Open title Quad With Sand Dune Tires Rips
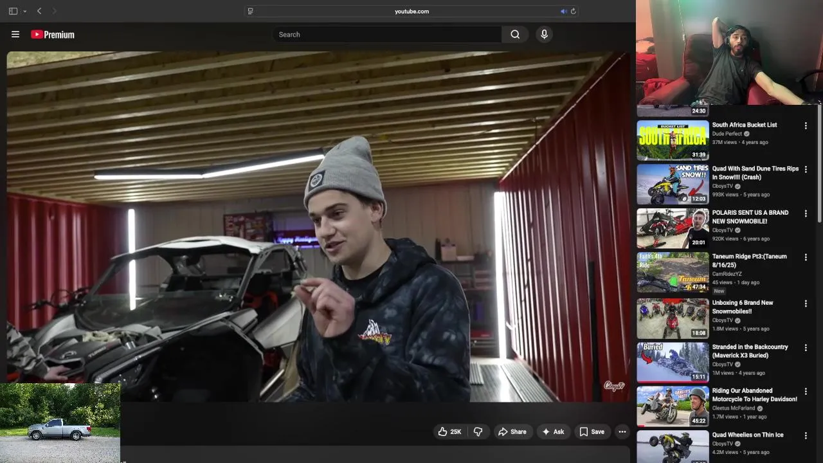This screenshot has height=463, width=823. pyautogui.click(x=755, y=173)
